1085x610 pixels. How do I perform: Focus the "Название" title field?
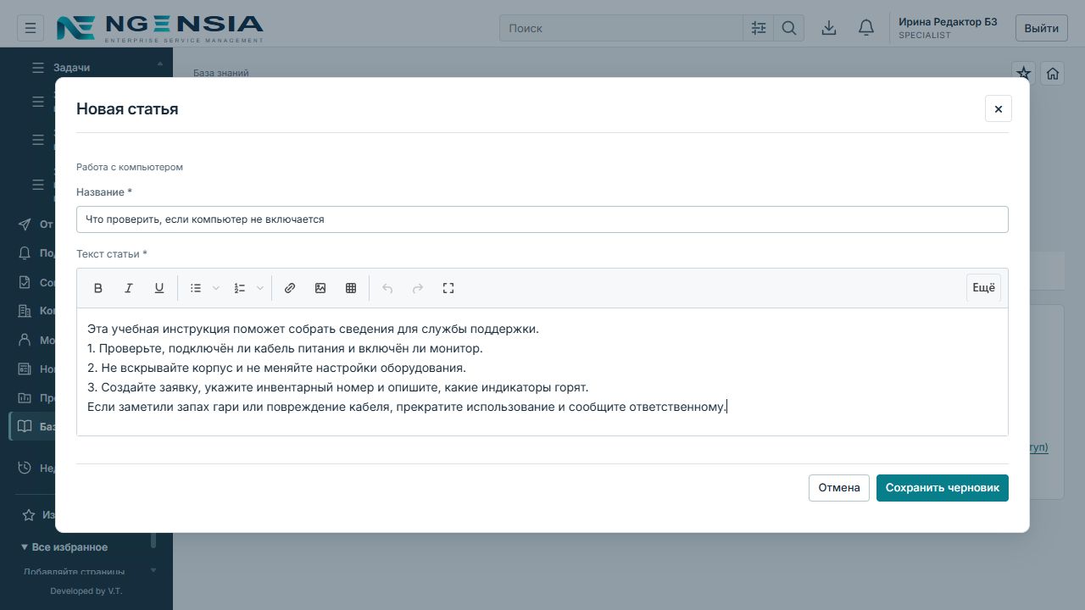pyautogui.click(x=542, y=219)
